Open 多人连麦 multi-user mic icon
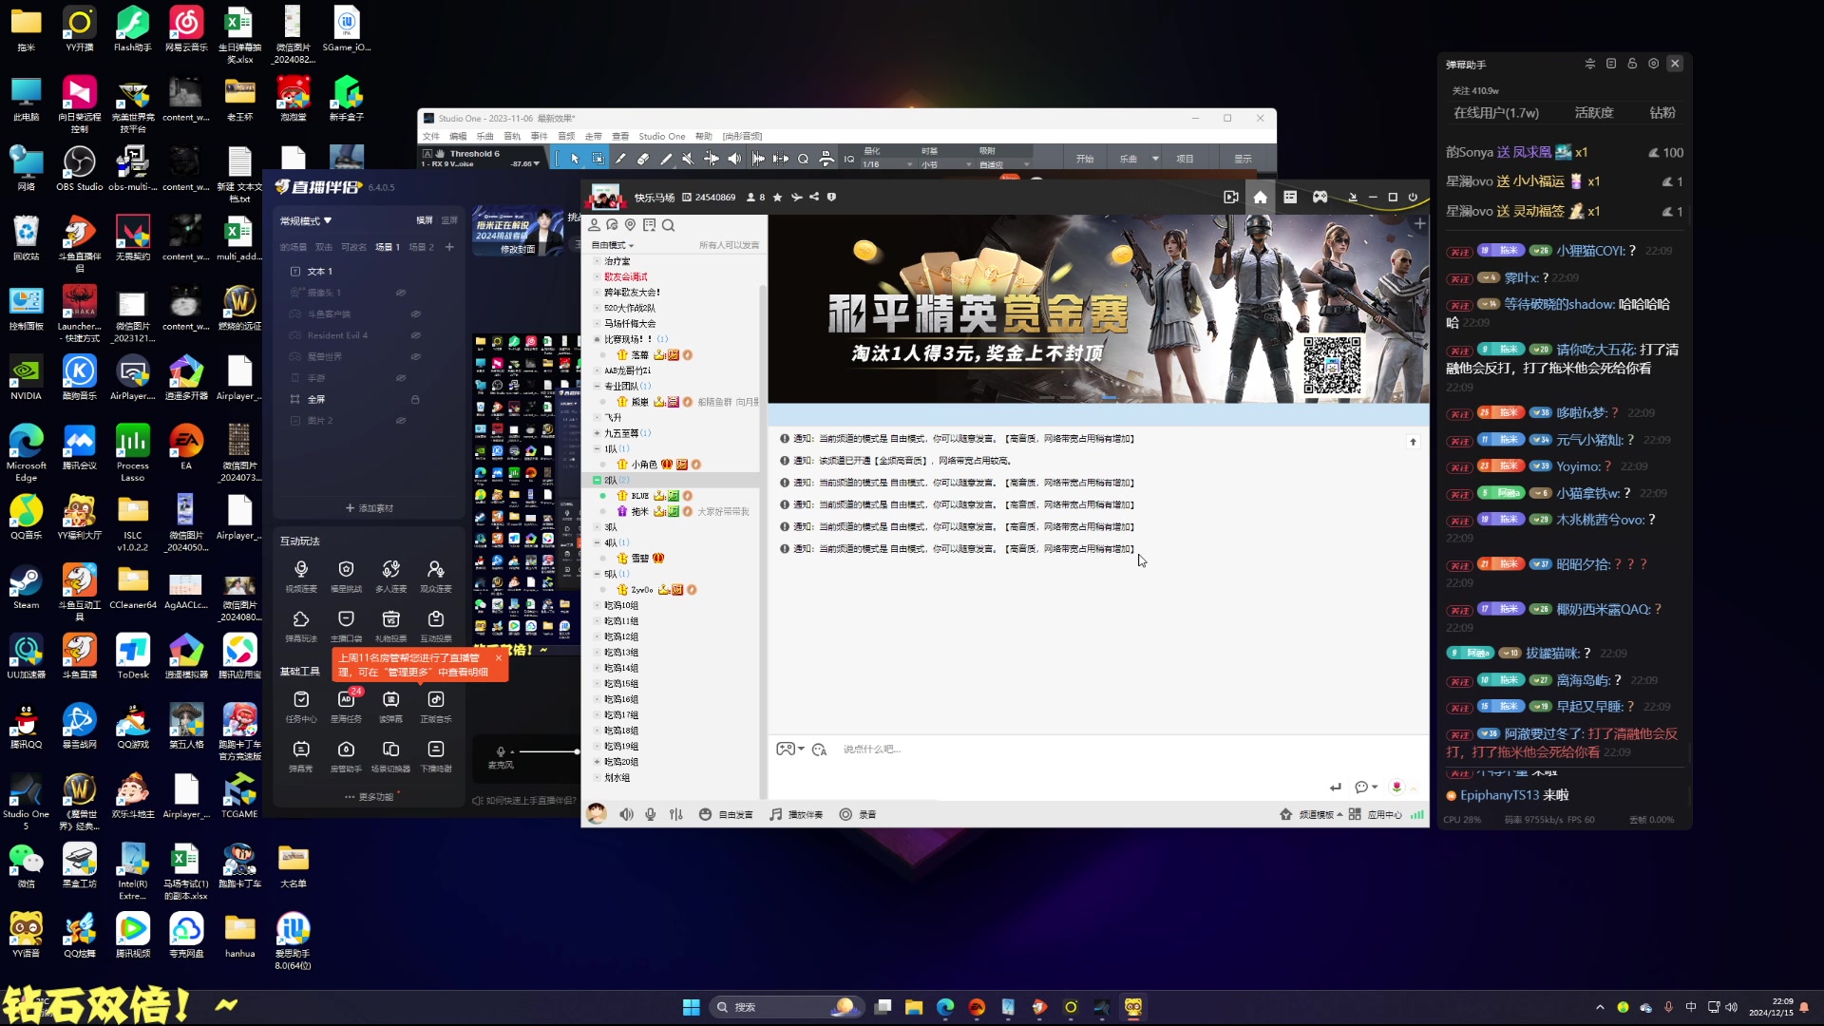The width and height of the screenshot is (1824, 1026). (x=390, y=575)
